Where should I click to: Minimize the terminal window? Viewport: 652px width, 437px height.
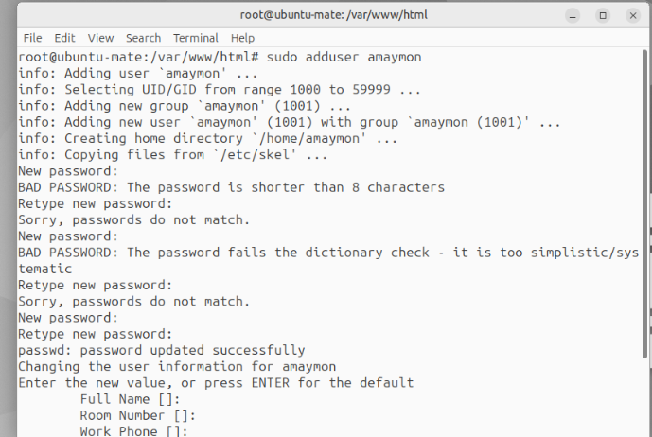click(573, 16)
